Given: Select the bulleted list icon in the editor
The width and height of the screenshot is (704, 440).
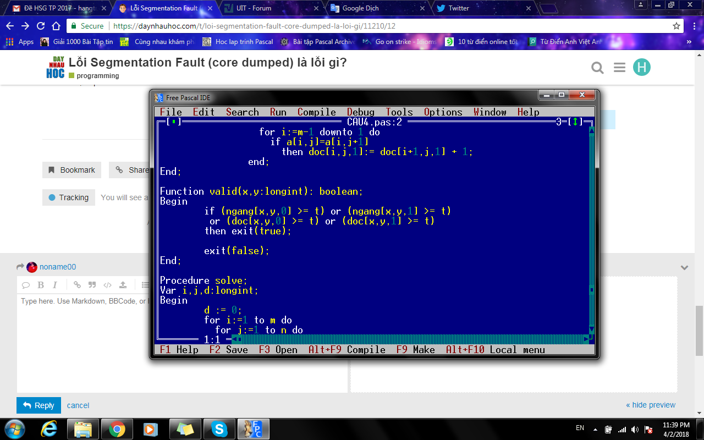Looking at the screenshot, I should point(144,284).
